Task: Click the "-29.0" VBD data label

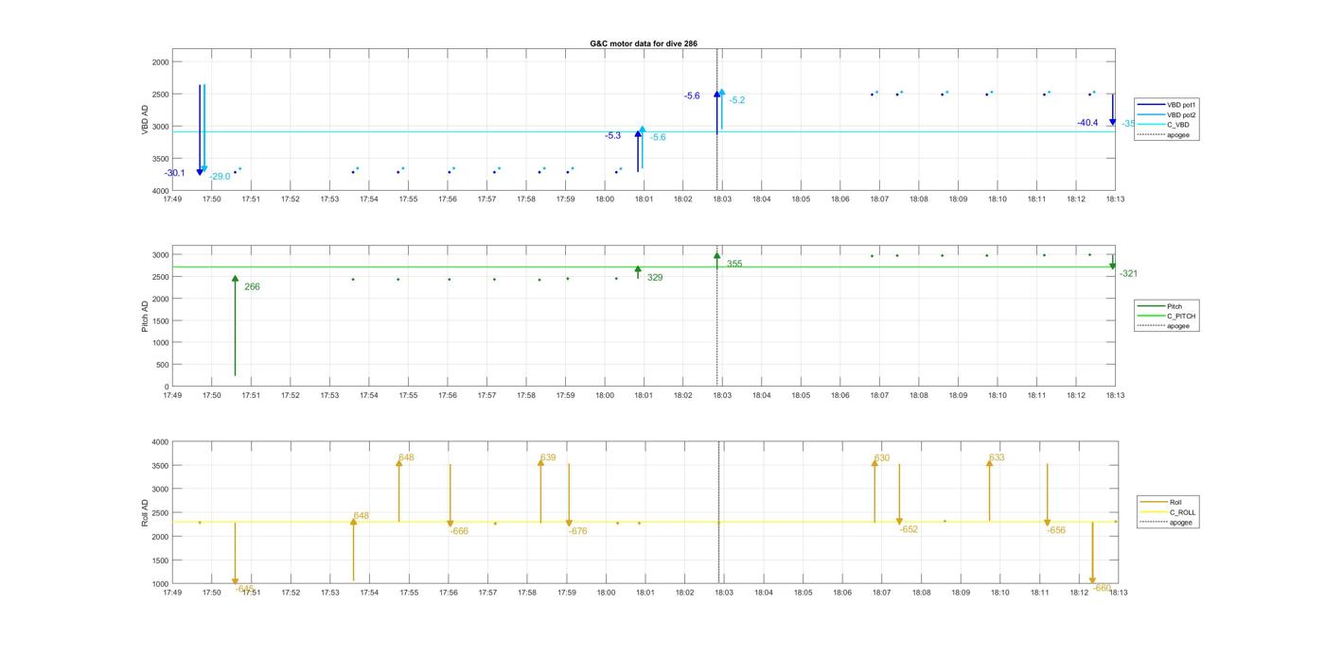Action: (x=220, y=177)
